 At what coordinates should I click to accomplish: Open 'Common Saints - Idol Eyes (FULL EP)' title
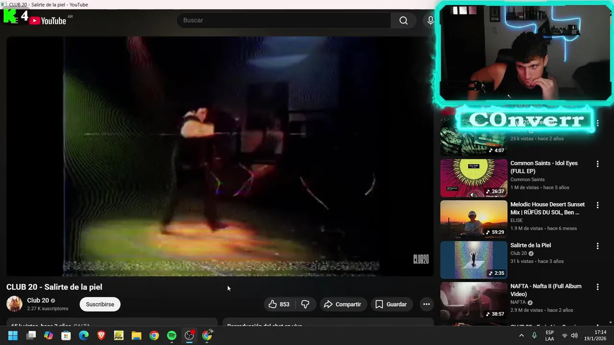(544, 167)
